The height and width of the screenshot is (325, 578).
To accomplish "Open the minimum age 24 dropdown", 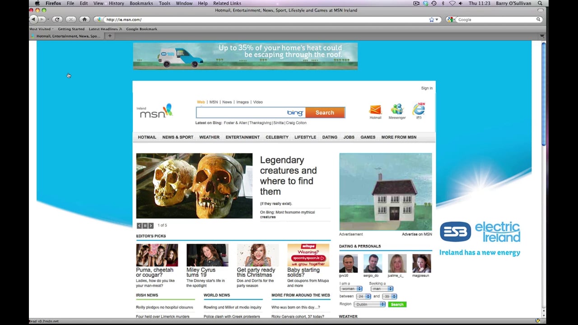I will pos(363,296).
